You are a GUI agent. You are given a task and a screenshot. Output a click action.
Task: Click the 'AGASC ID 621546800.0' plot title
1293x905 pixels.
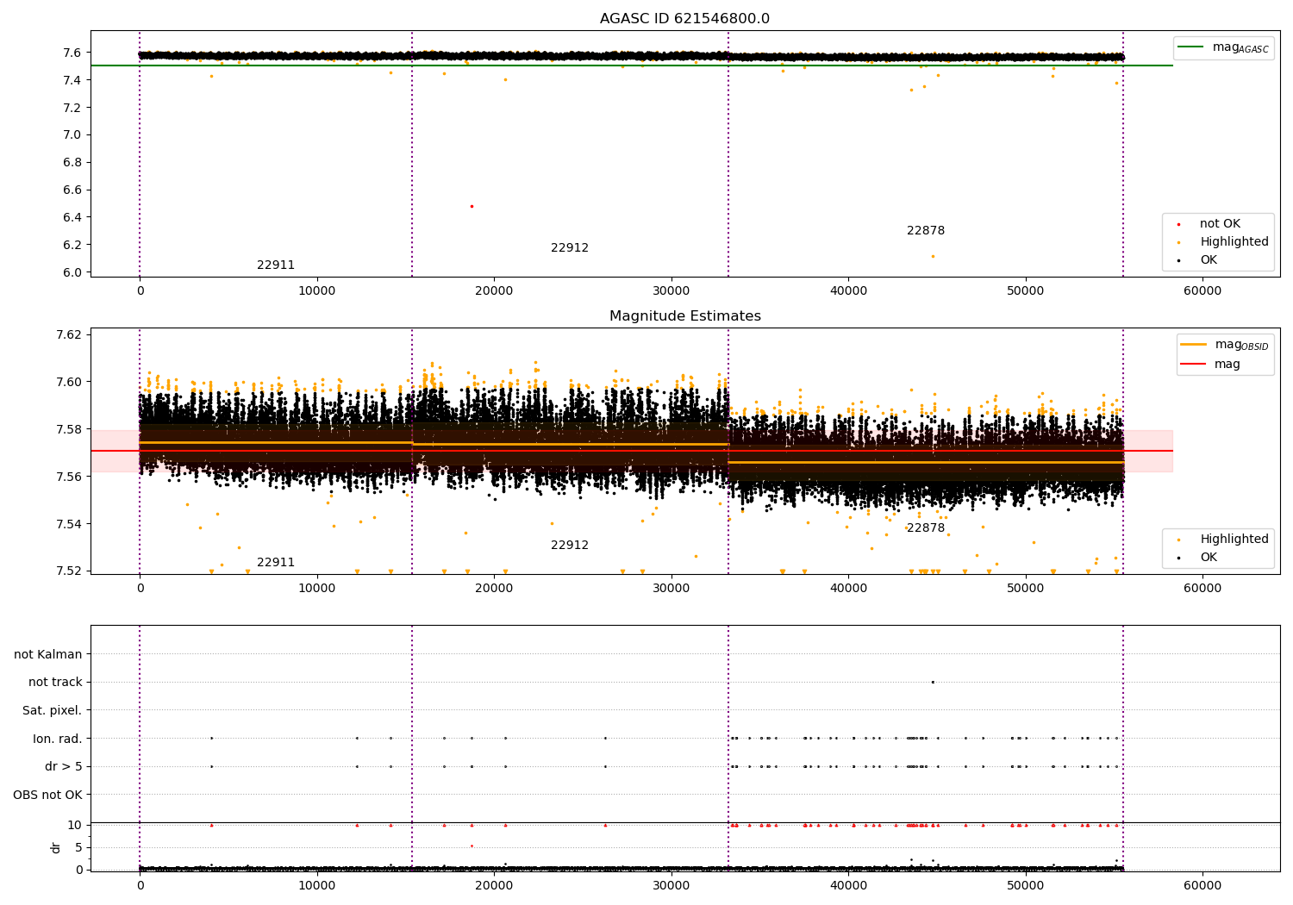tap(684, 19)
